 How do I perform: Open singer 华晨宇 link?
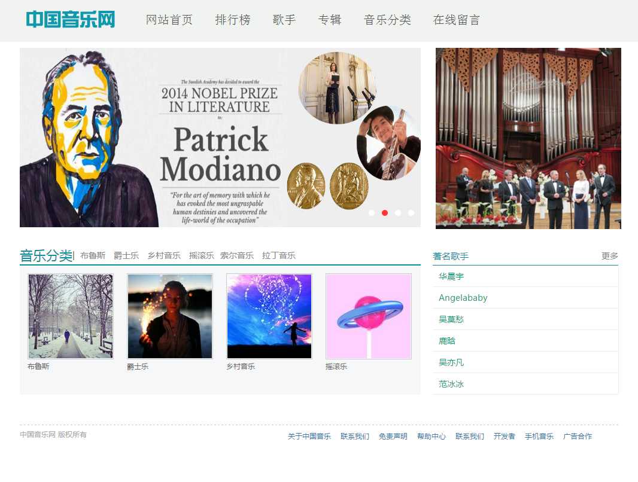pyautogui.click(x=451, y=276)
